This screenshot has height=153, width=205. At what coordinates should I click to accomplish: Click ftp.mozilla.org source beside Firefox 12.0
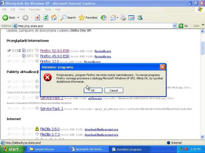pyautogui.click(x=92, y=62)
